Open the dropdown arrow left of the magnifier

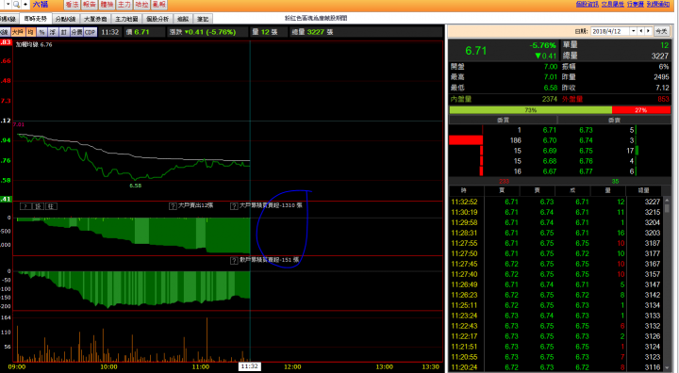coord(8,5)
